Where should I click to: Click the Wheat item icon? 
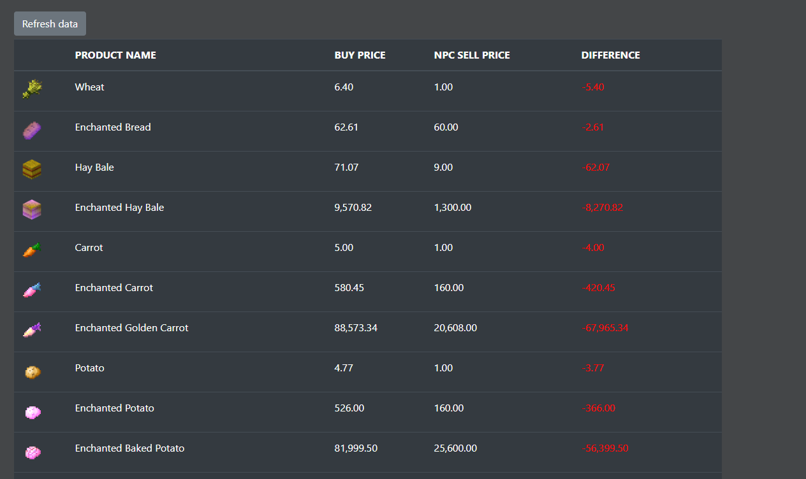click(x=32, y=89)
